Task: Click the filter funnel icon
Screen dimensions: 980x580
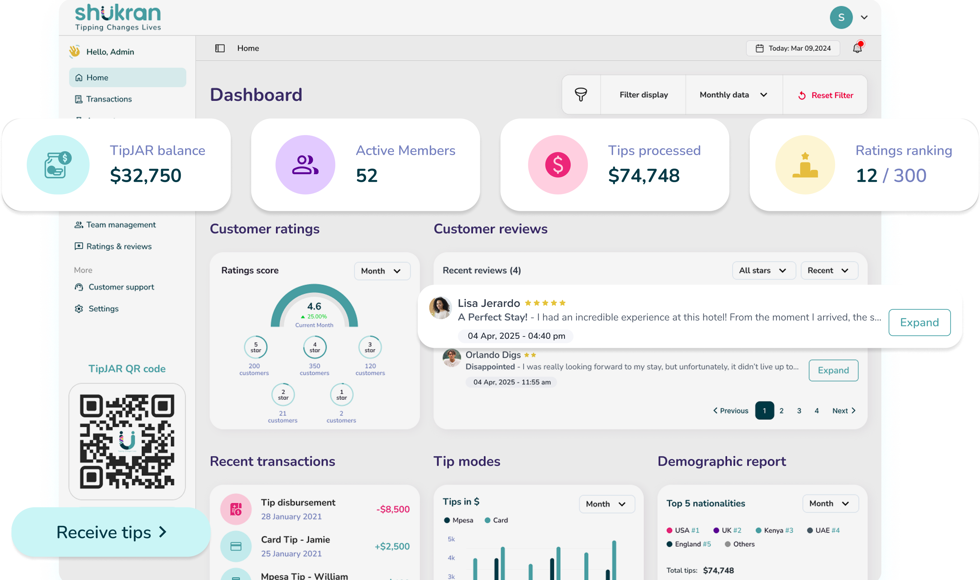Action: [581, 95]
